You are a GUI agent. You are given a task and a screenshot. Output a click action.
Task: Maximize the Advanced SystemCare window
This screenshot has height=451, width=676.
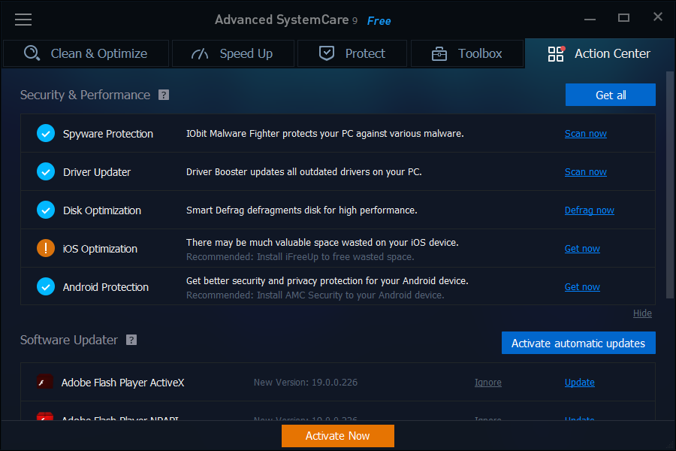(x=623, y=18)
